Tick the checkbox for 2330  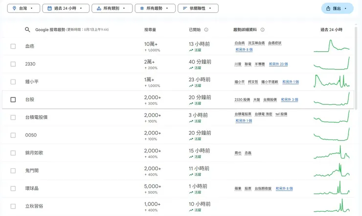(x=13, y=64)
